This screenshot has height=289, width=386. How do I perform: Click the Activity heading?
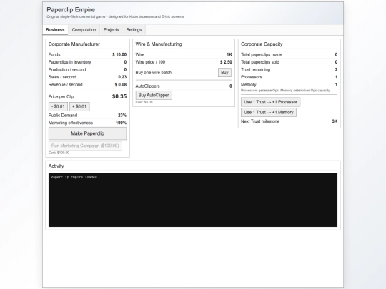(56, 166)
